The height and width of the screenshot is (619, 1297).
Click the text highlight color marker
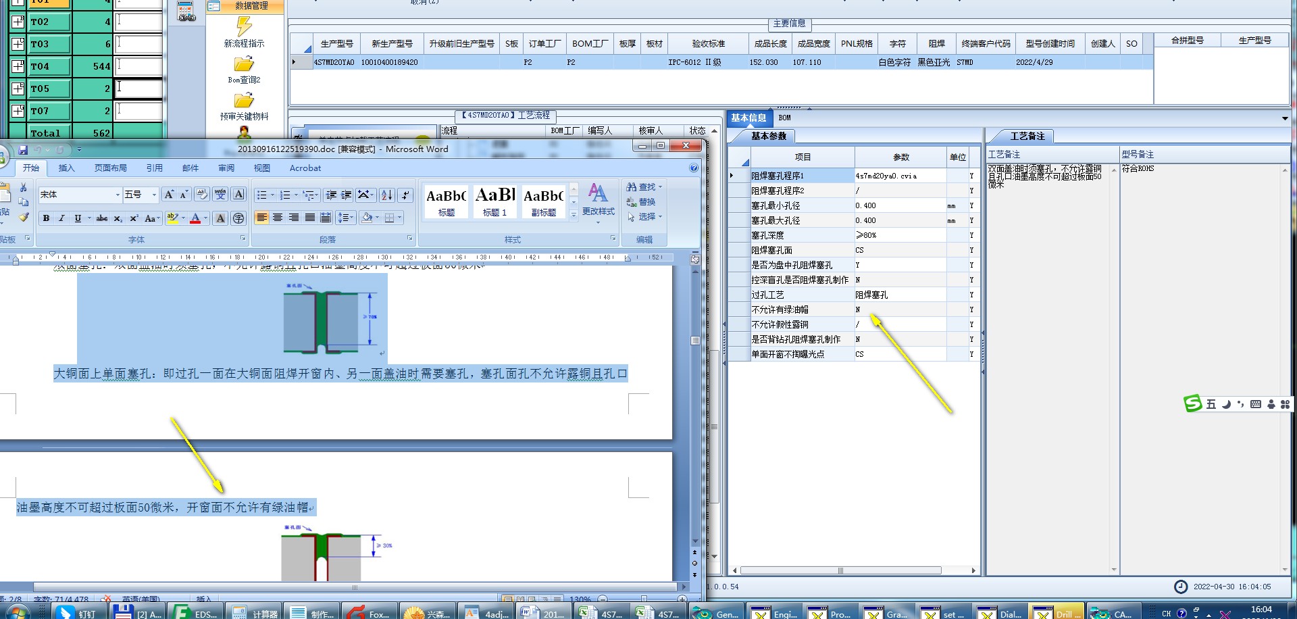coord(172,218)
